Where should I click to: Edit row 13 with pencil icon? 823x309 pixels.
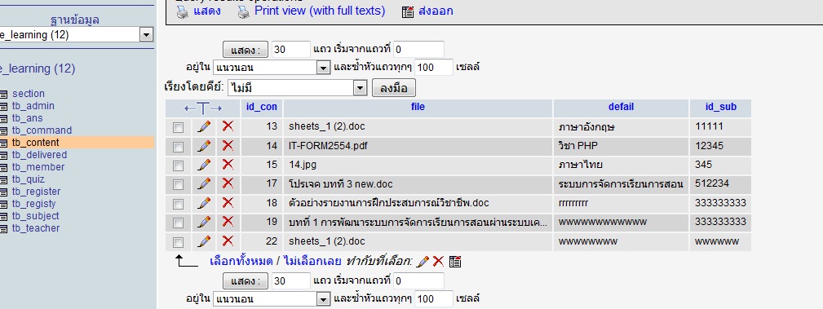(x=204, y=126)
